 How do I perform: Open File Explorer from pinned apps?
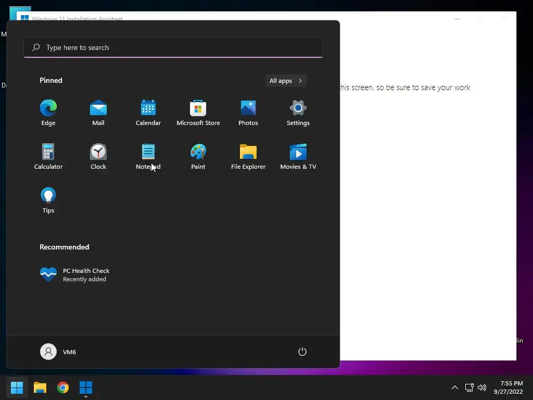tap(248, 157)
